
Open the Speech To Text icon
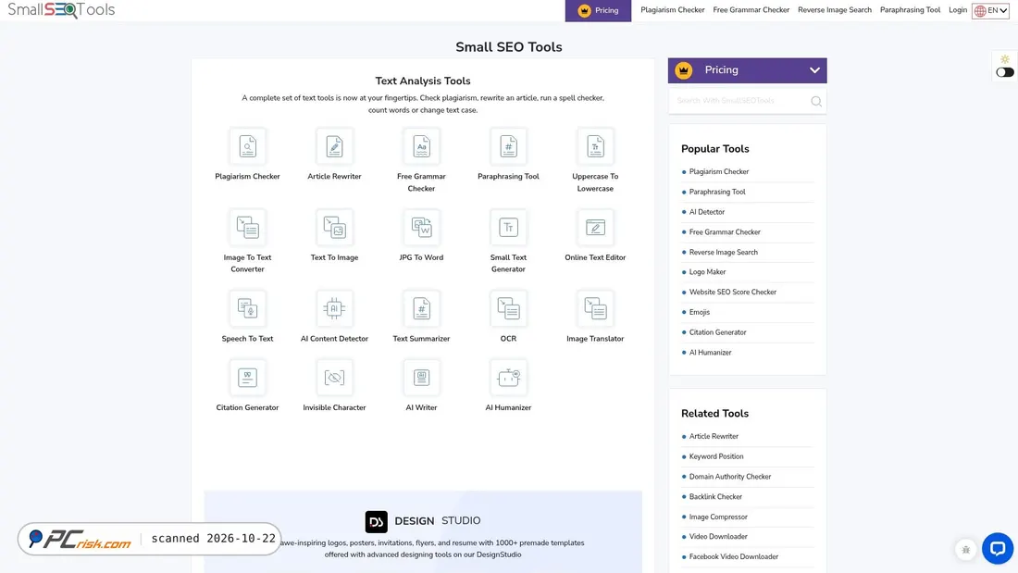[247, 308]
